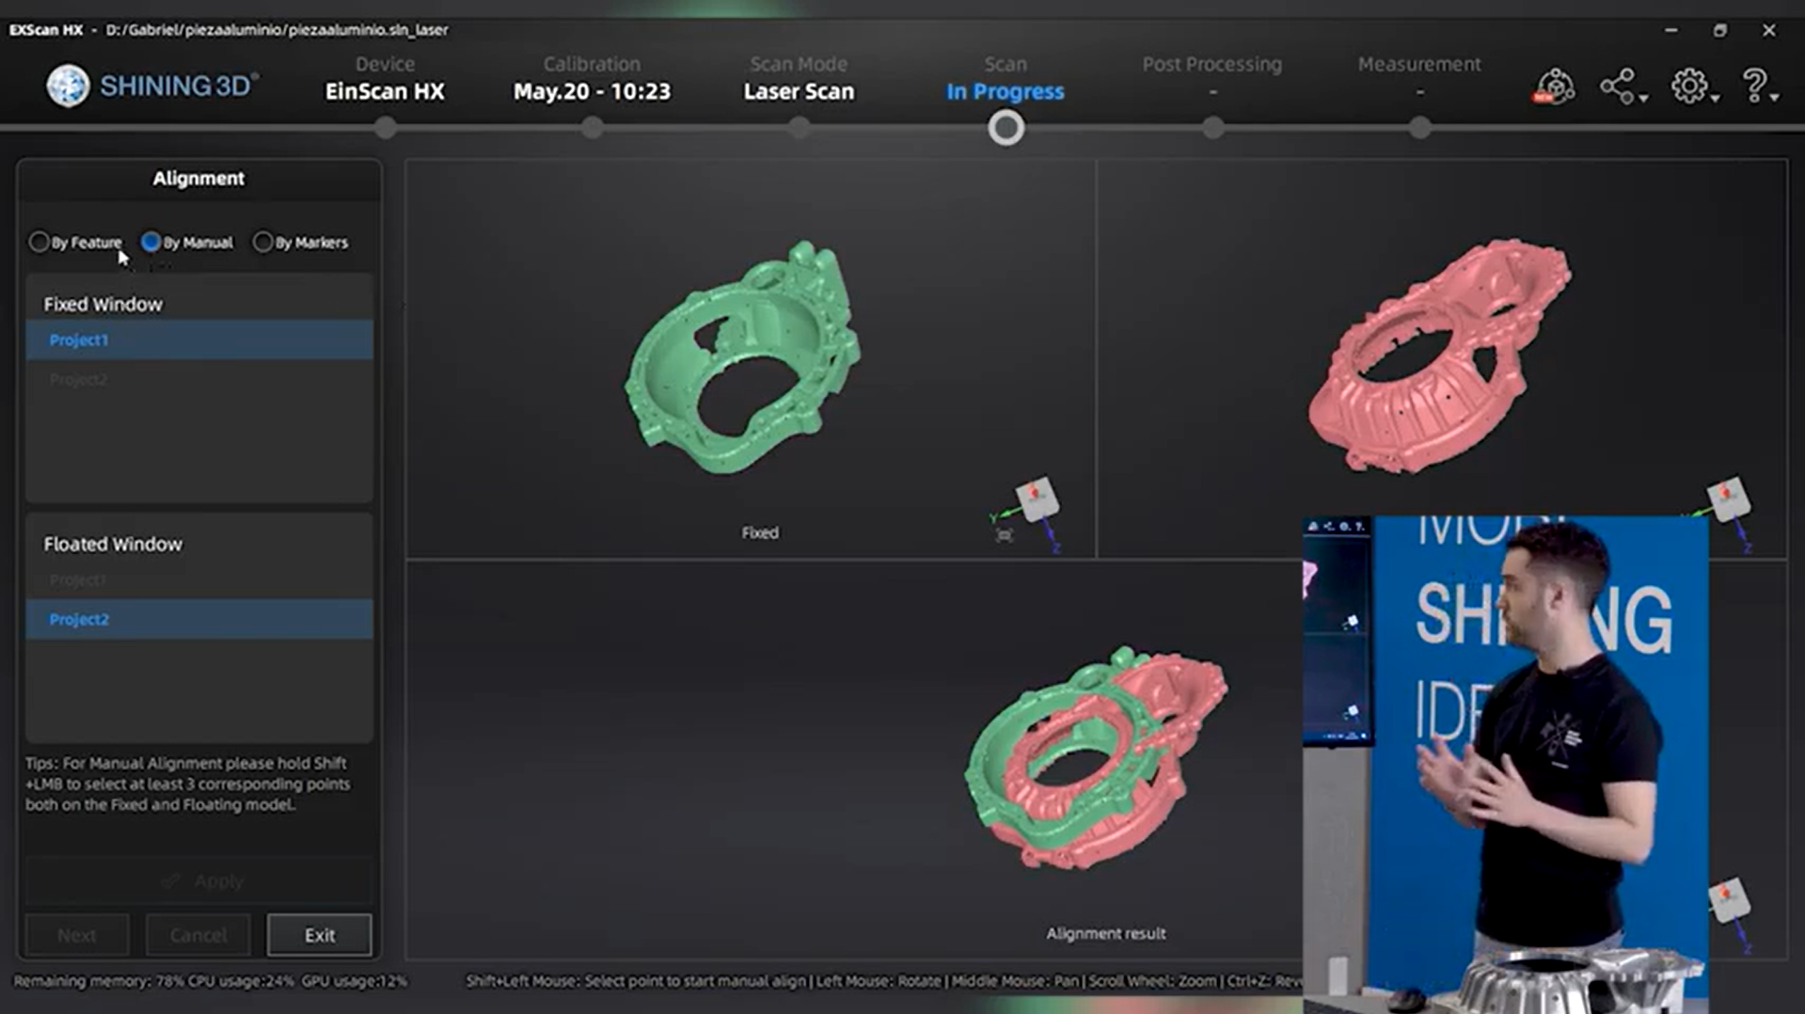Viewport: 1805px width, 1014px height.
Task: Expand the settings dropdown arrow
Action: (x=1716, y=98)
